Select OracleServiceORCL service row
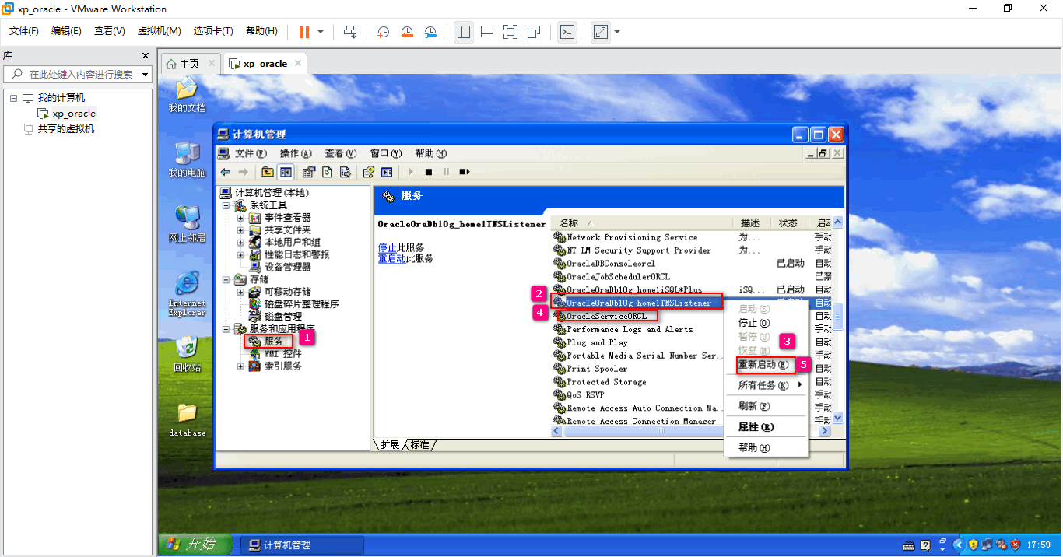This screenshot has width=1063, height=557. [607, 316]
